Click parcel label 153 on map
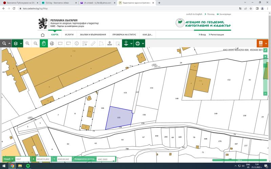 (x=125, y=93)
